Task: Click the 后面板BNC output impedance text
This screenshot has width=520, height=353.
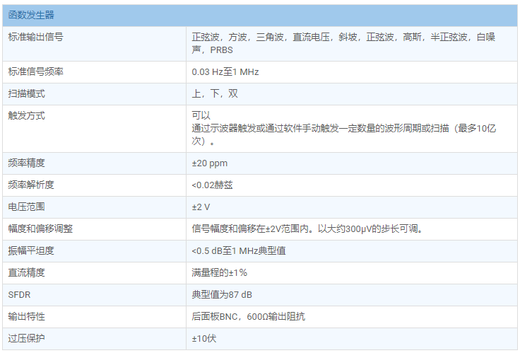Action: coord(248,316)
